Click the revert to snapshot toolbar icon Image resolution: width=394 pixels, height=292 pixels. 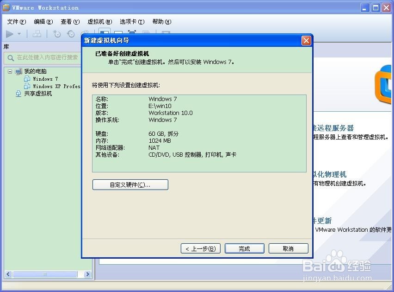pyautogui.click(x=71, y=34)
